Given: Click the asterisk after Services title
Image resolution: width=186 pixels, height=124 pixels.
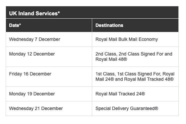Looking at the screenshot, I should point(59,12).
